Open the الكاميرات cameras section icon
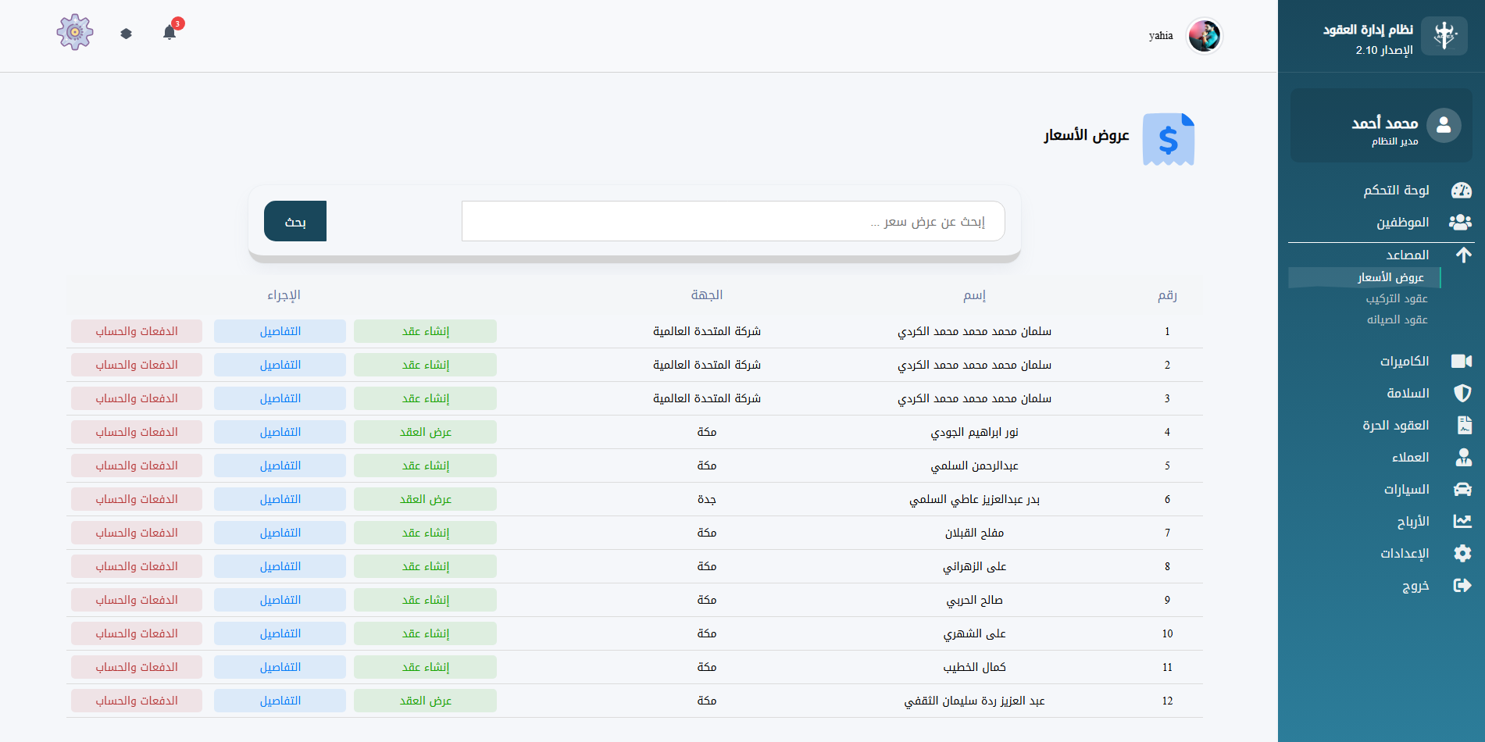 coord(1462,360)
